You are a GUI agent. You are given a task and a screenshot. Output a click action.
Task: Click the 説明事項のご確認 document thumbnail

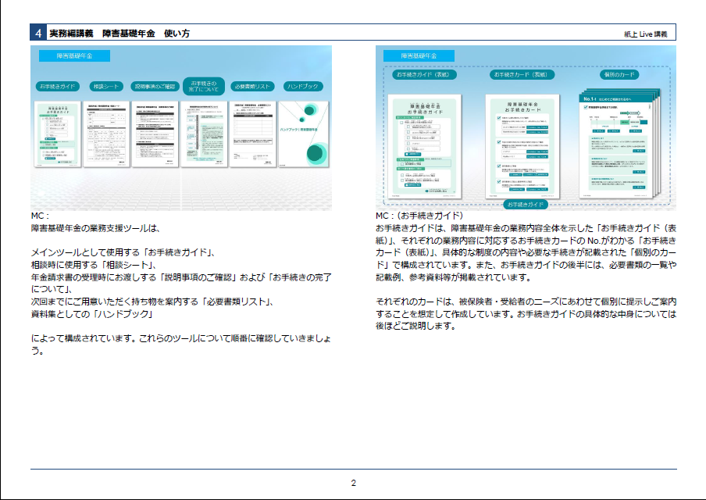[x=155, y=134]
